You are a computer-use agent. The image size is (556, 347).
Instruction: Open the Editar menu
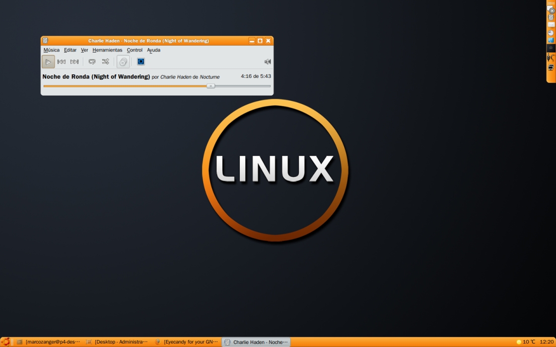[70, 50]
